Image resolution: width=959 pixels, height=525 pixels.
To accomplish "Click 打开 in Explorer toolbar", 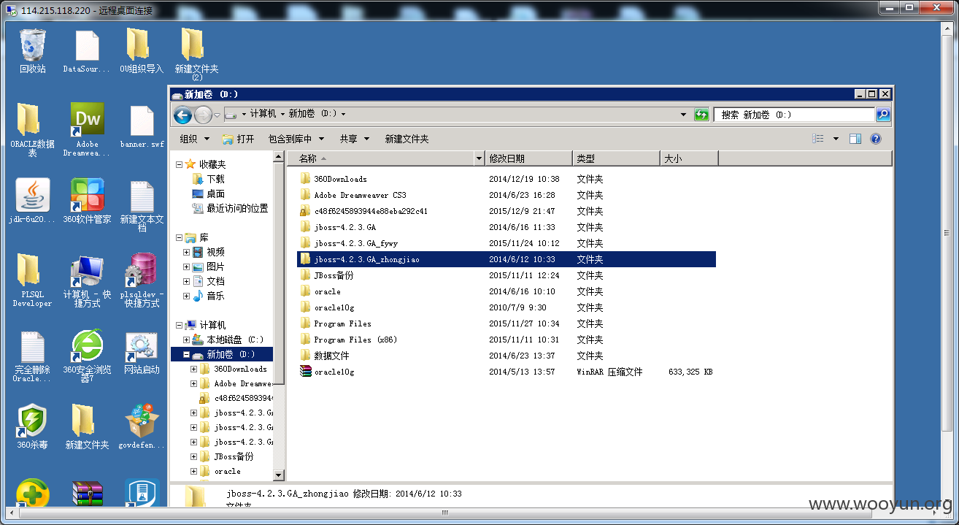I will [239, 139].
